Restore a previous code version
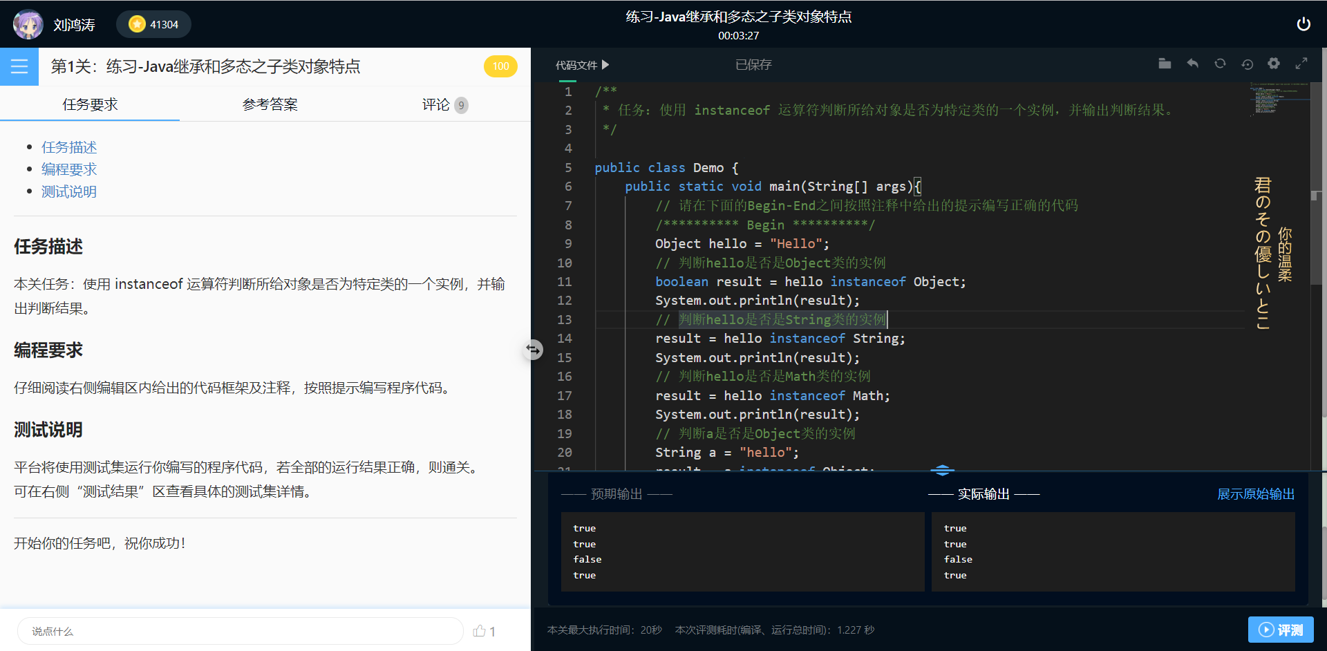 coord(1247,63)
